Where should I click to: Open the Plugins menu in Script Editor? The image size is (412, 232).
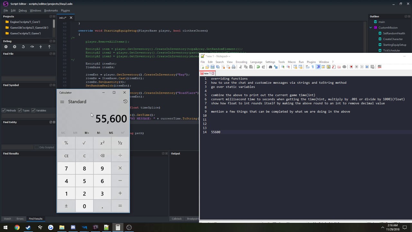point(65,11)
